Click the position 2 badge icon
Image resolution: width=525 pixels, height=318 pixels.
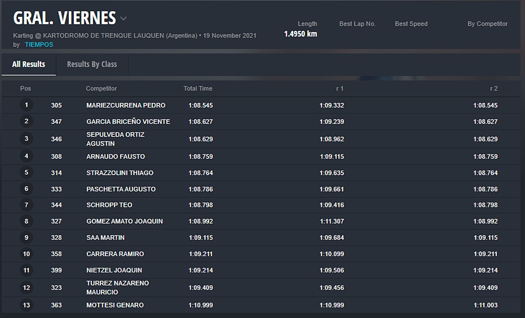coord(27,121)
